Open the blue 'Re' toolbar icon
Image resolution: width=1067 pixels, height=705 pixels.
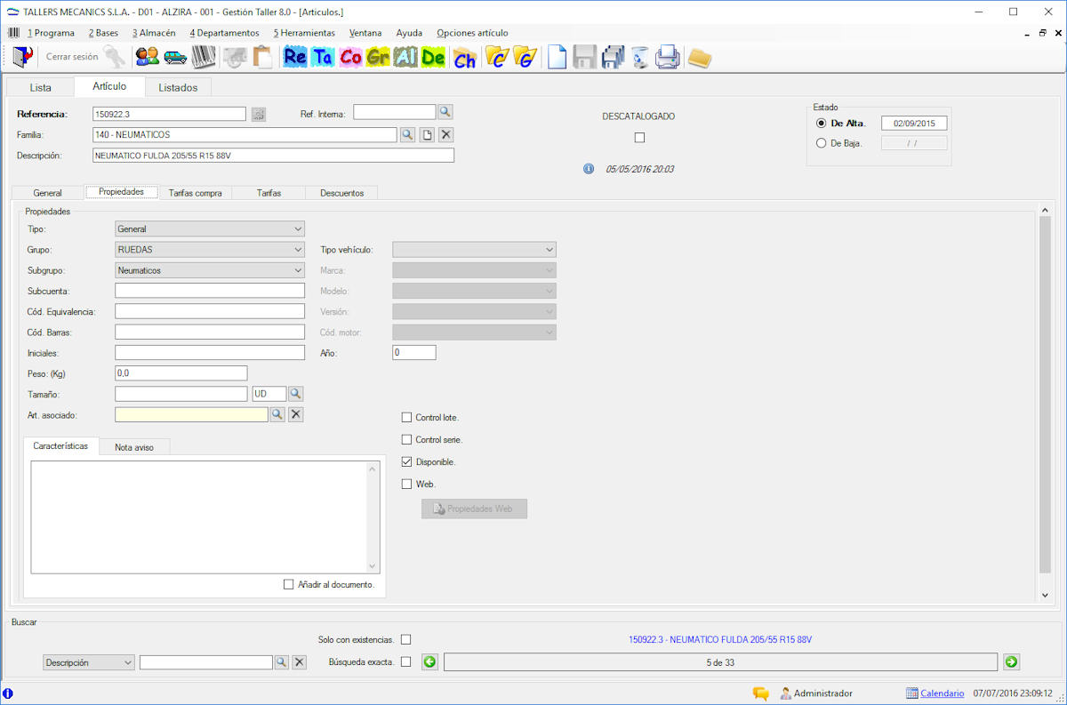tap(295, 57)
